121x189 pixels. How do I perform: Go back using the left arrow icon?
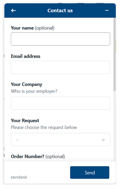pos(13,11)
